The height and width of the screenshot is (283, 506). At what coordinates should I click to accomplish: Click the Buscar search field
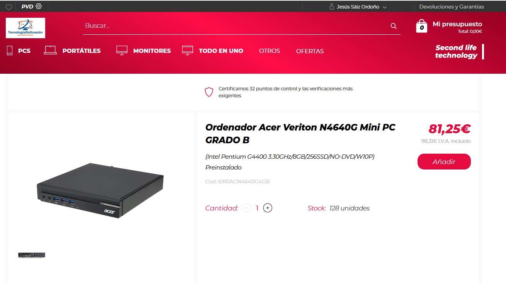coord(236,26)
